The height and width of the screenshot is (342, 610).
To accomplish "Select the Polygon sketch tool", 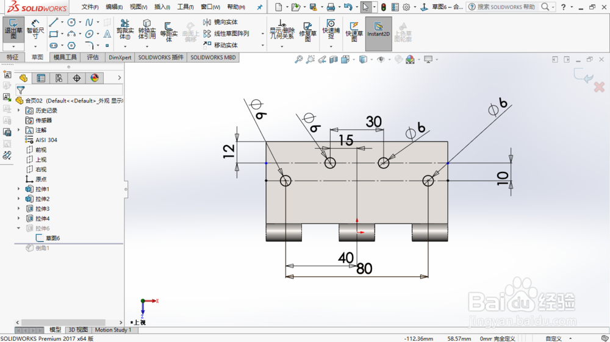I will click(x=71, y=46).
